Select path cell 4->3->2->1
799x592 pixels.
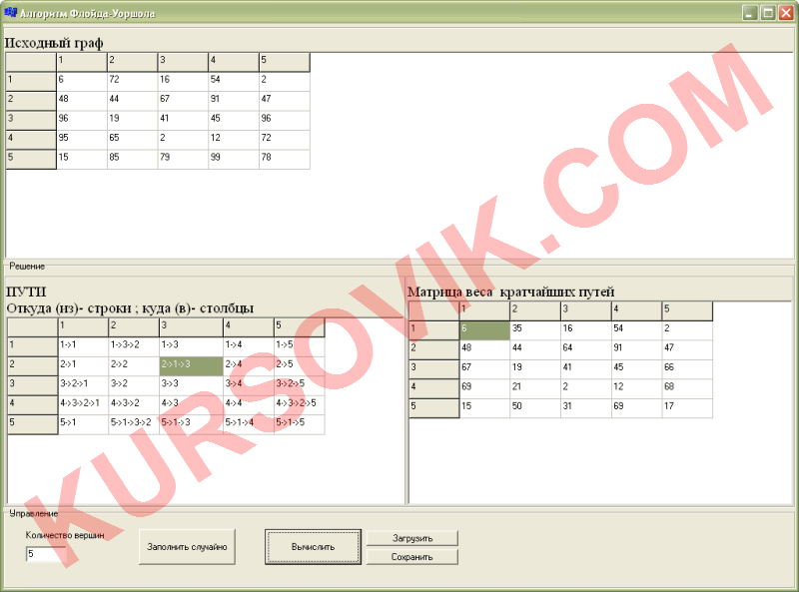[x=83, y=405]
